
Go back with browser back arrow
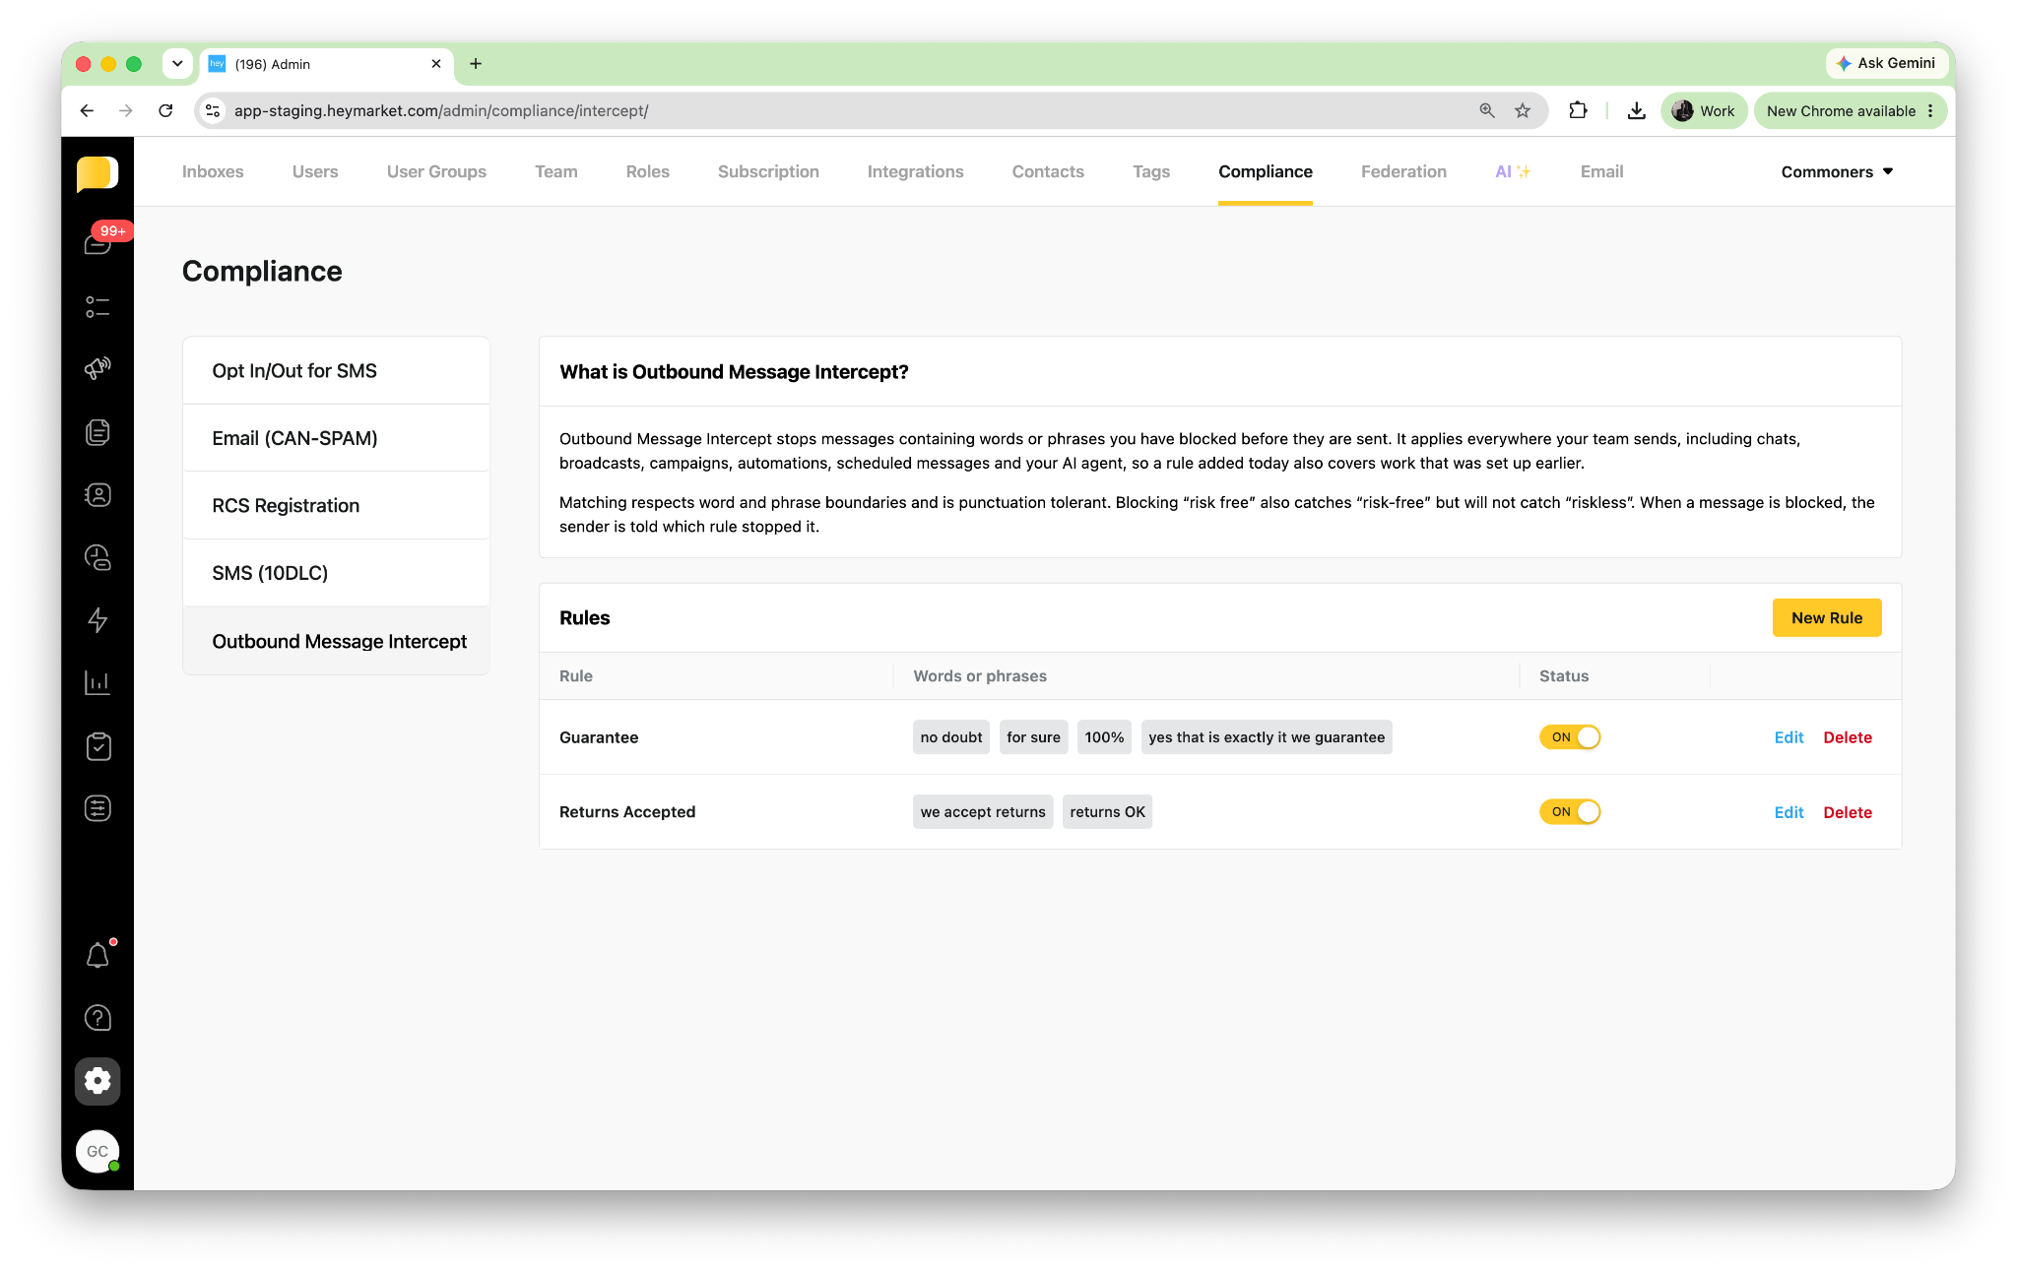(x=87, y=111)
